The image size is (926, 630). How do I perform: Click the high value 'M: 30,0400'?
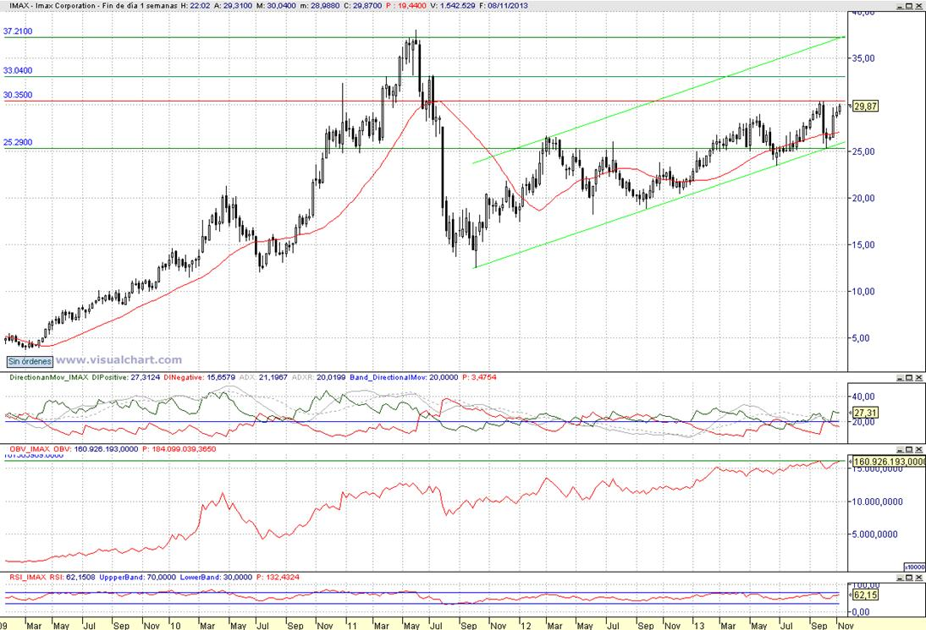point(277,5)
